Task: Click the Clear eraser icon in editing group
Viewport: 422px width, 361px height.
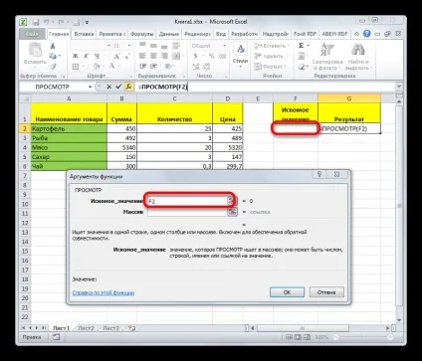Action: click(x=301, y=67)
